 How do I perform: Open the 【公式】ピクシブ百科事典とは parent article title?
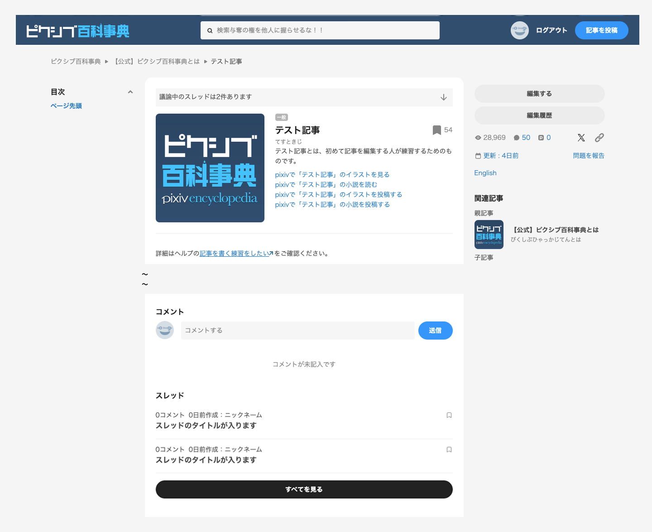[x=555, y=230]
